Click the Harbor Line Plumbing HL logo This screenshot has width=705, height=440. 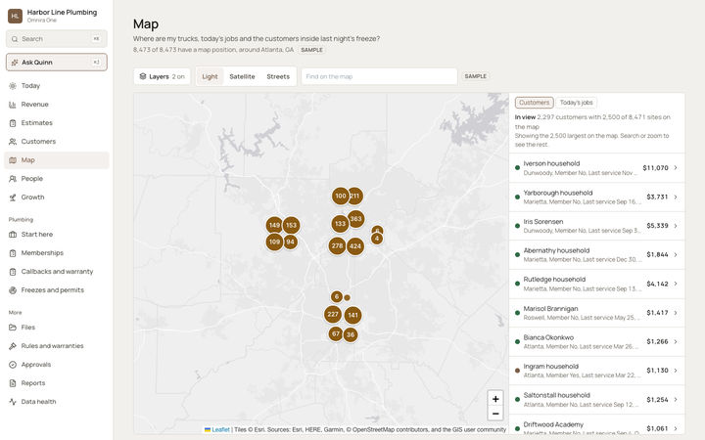pyautogui.click(x=16, y=16)
